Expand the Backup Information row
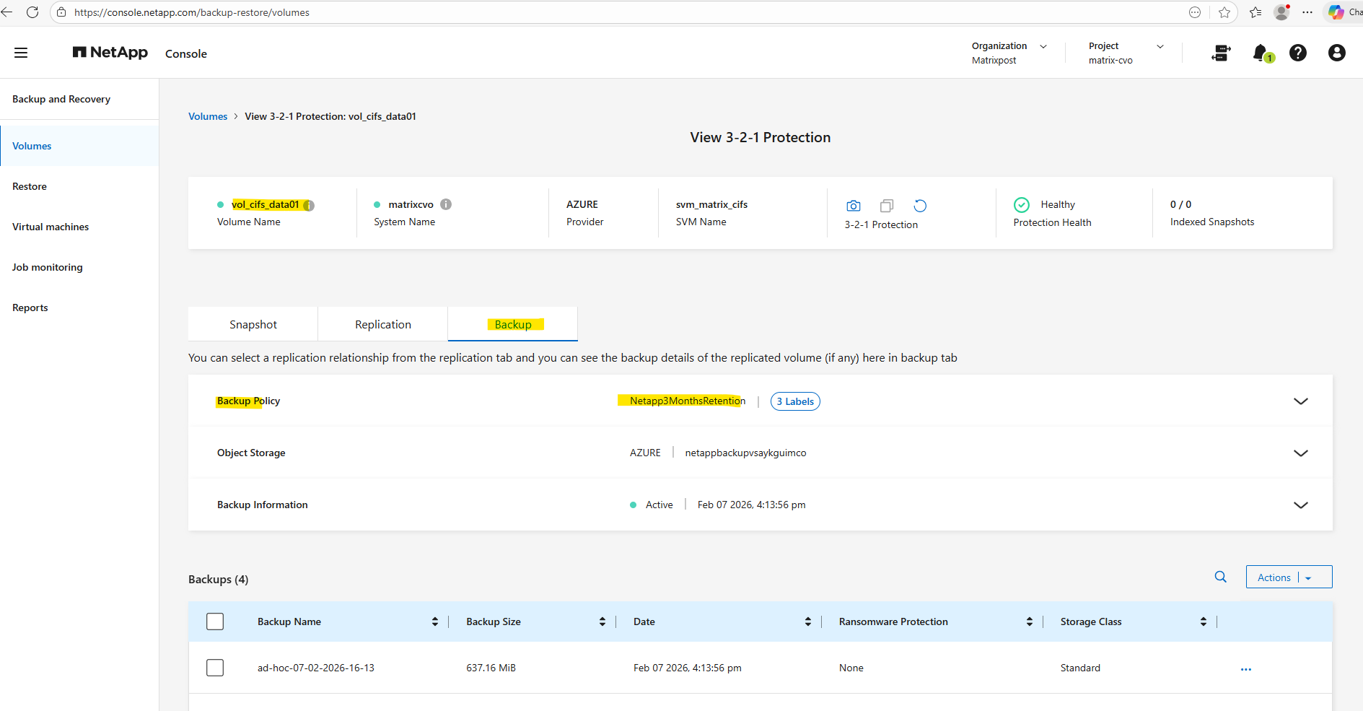 point(1300,505)
